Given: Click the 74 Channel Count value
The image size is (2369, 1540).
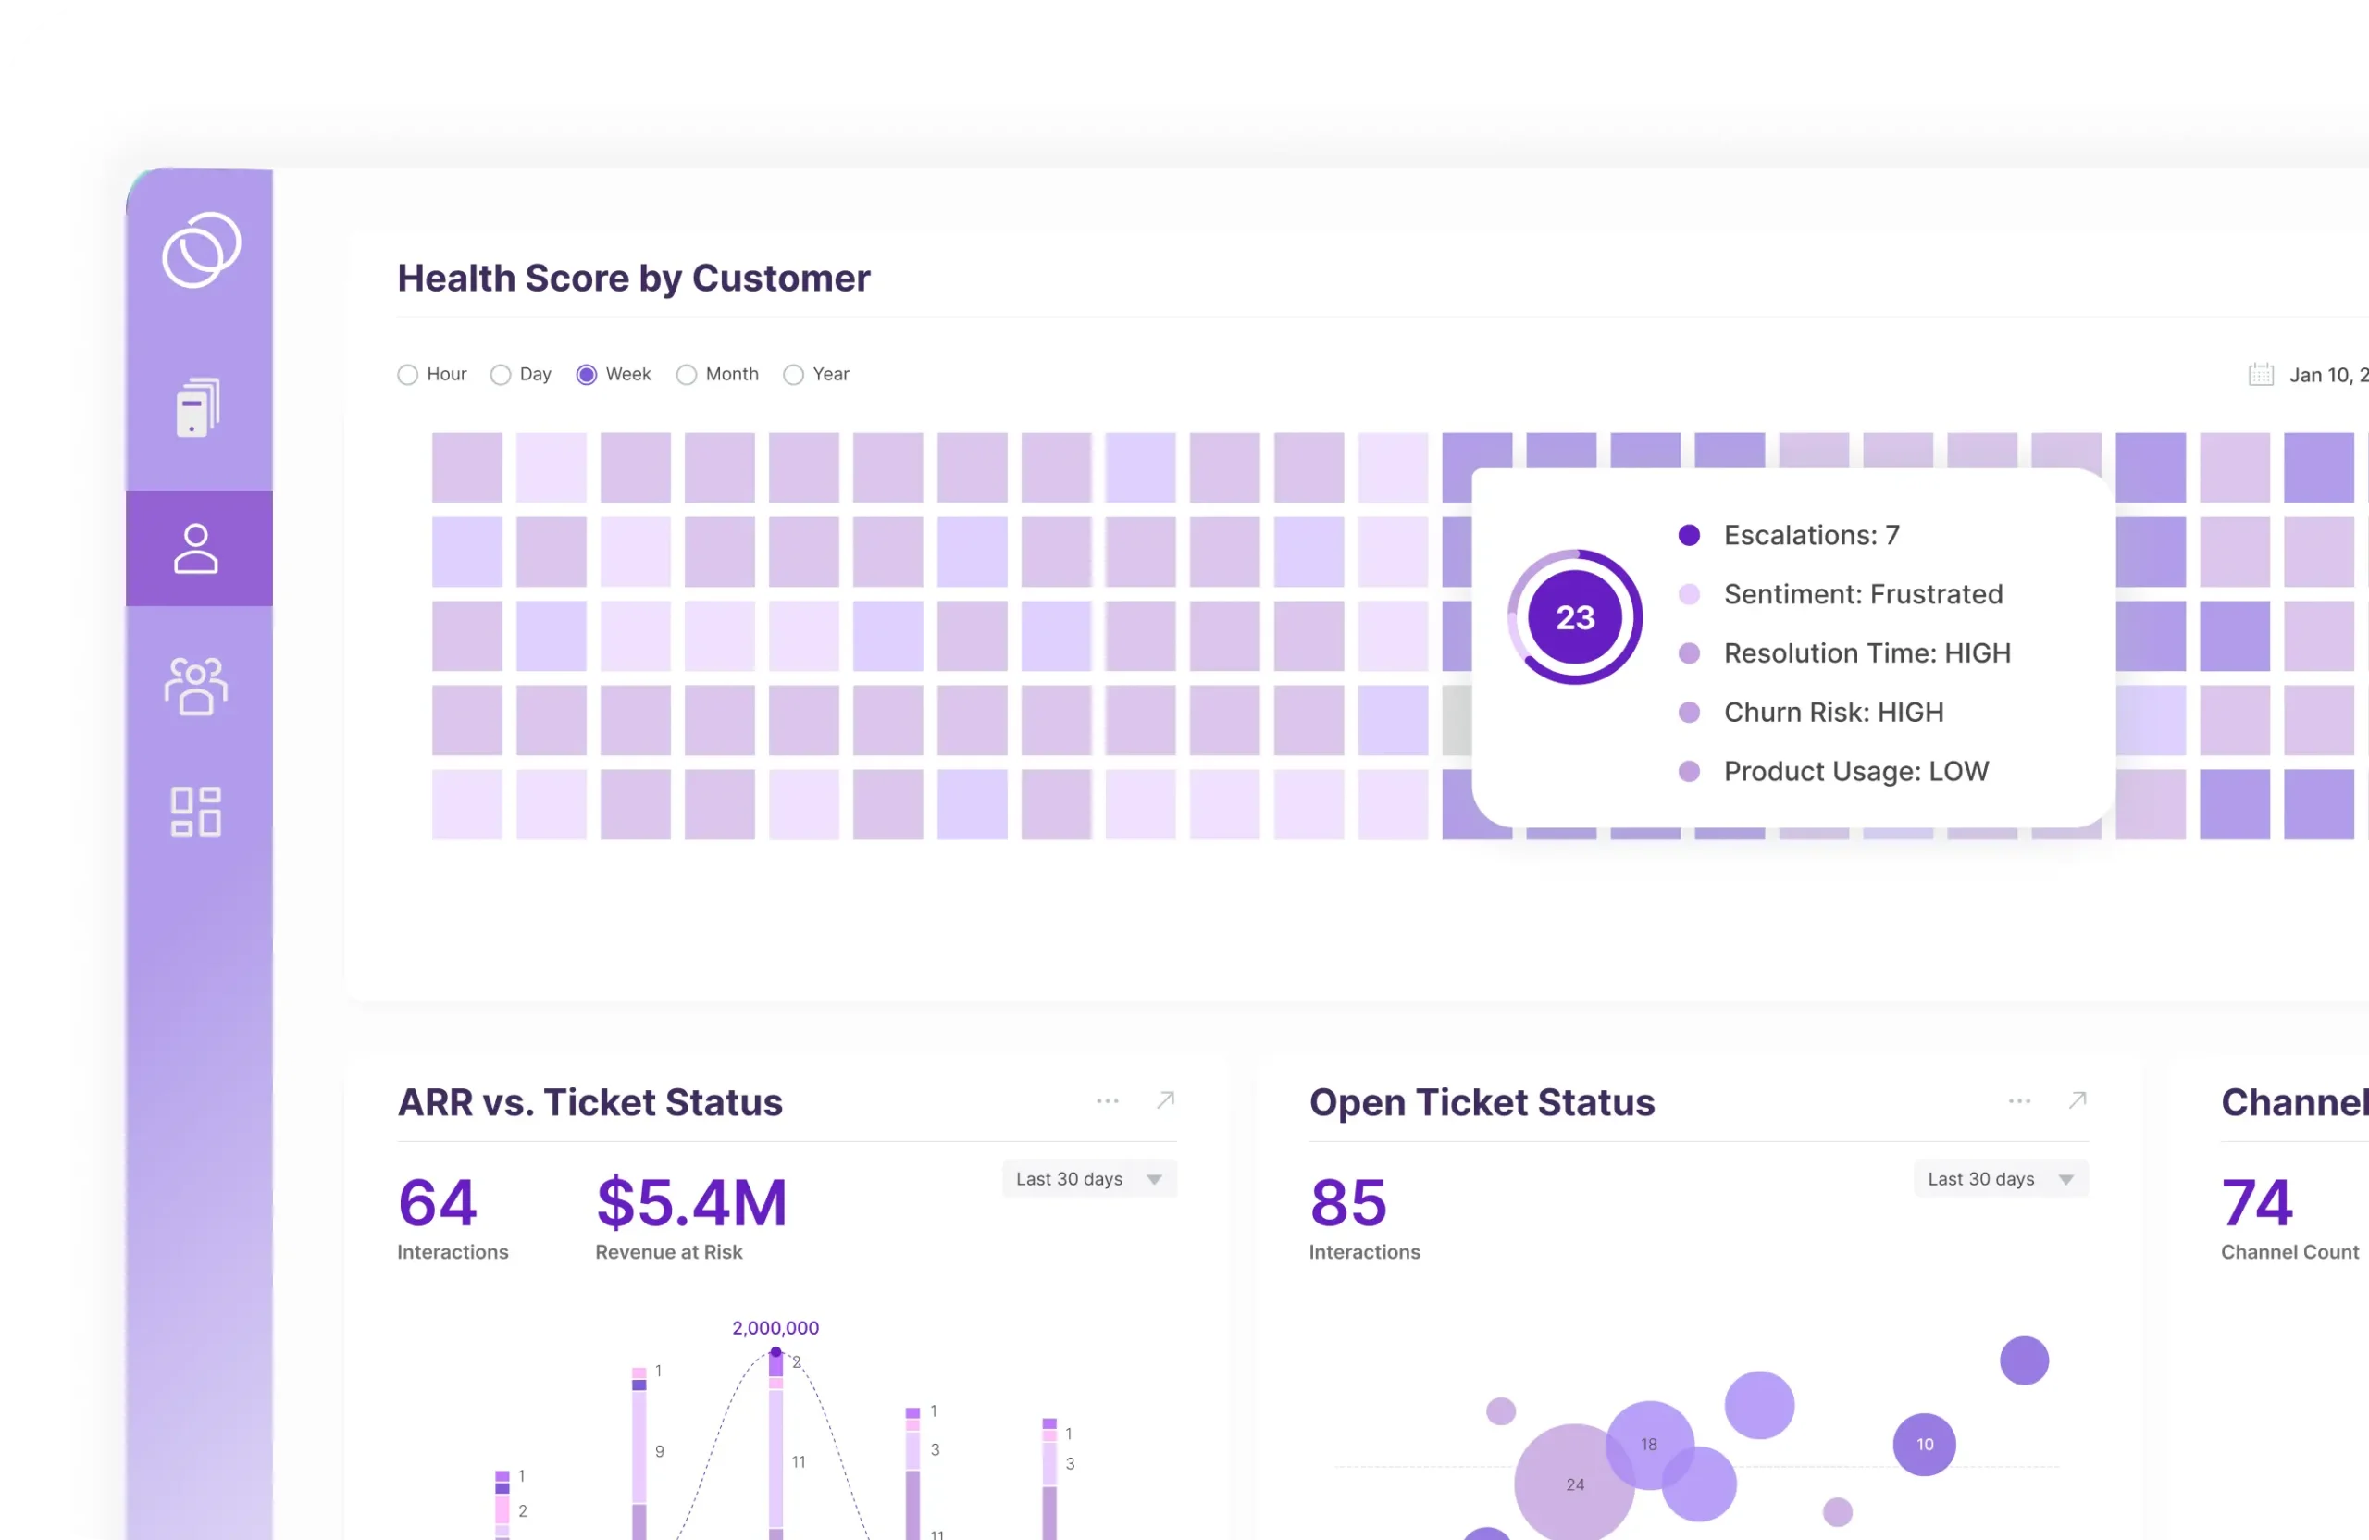Looking at the screenshot, I should click(2258, 1202).
